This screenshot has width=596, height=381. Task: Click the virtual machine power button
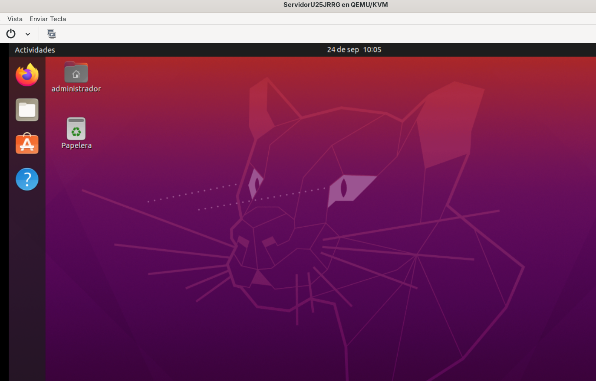11,34
